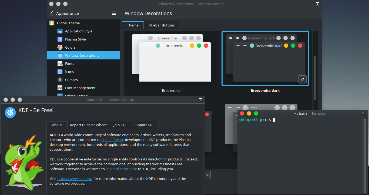Click the theme list vertical scrollbar
Screen dimensions: 369x195
pos(315,78)
